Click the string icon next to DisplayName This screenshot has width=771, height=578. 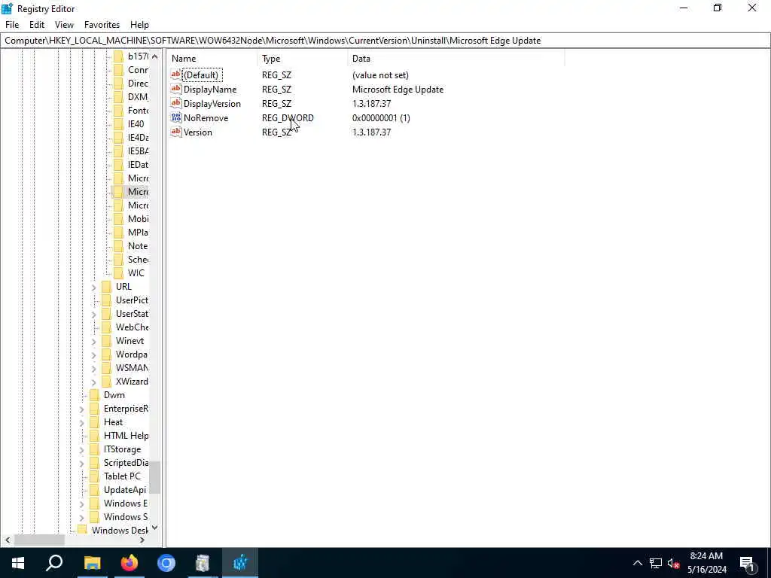click(176, 89)
